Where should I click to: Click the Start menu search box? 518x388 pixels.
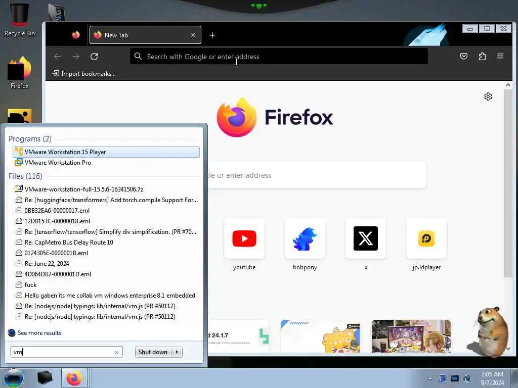67,352
